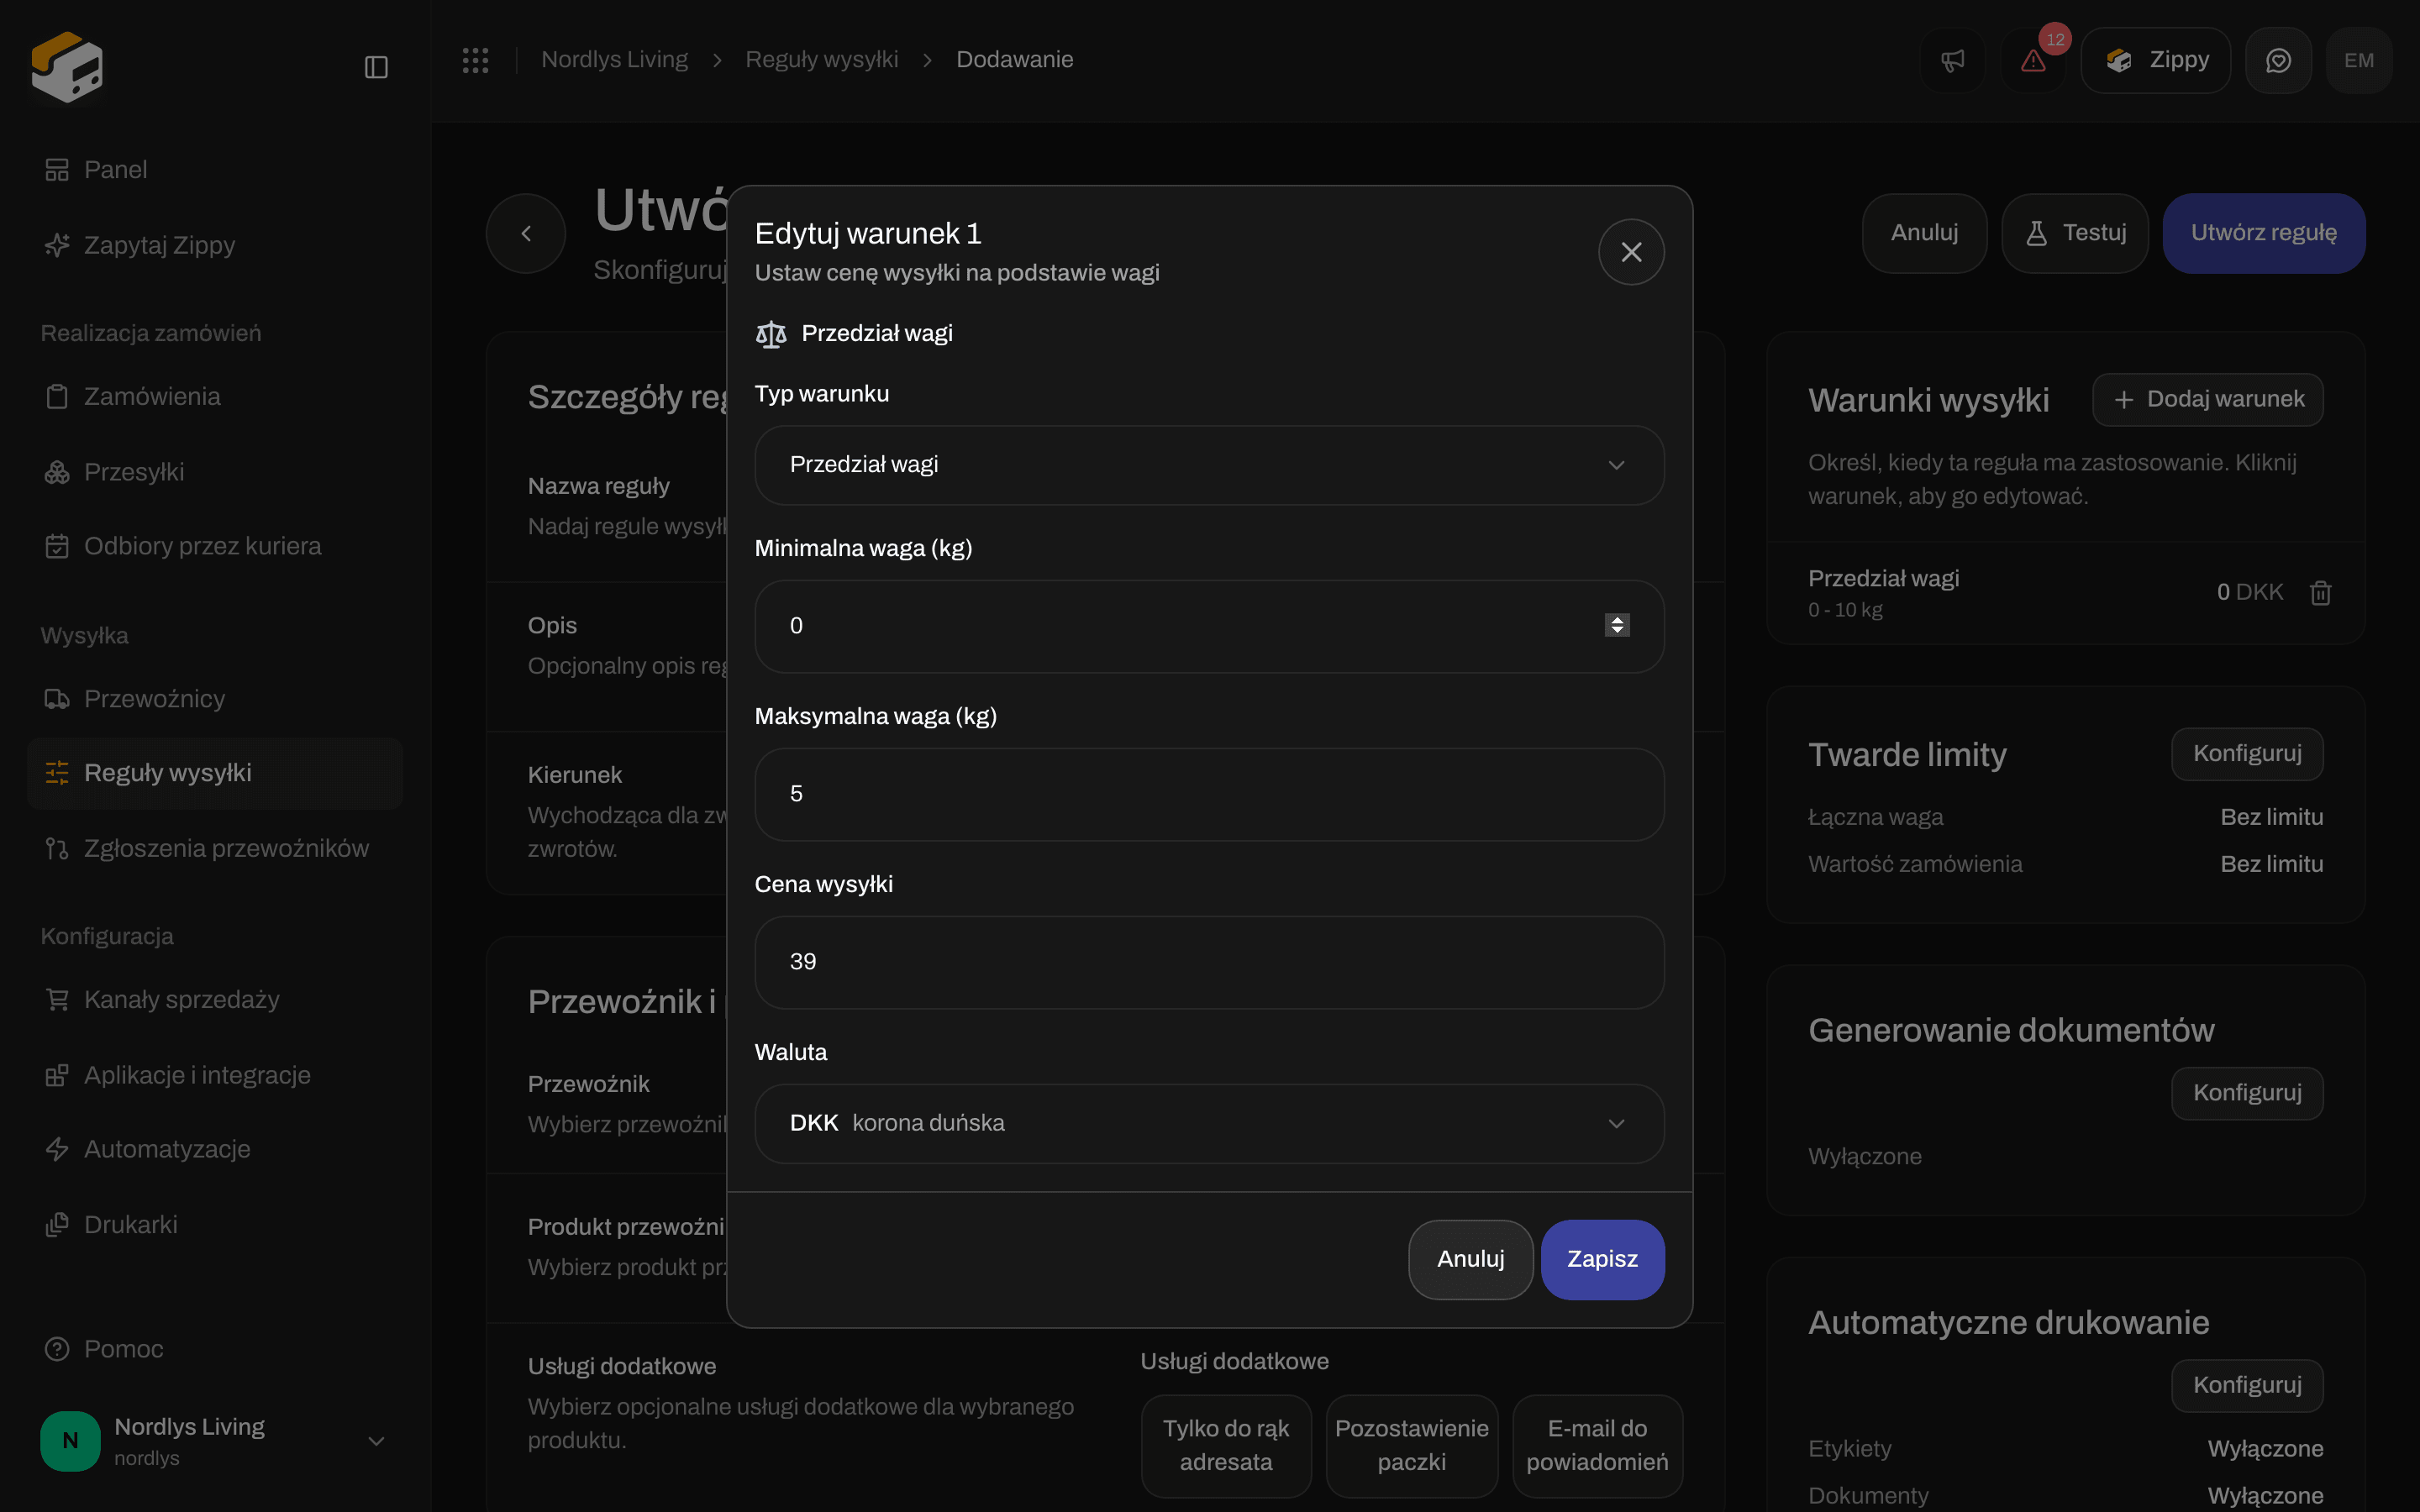
Task: Open Zgłoszenia przewoźników
Action: 215,849
